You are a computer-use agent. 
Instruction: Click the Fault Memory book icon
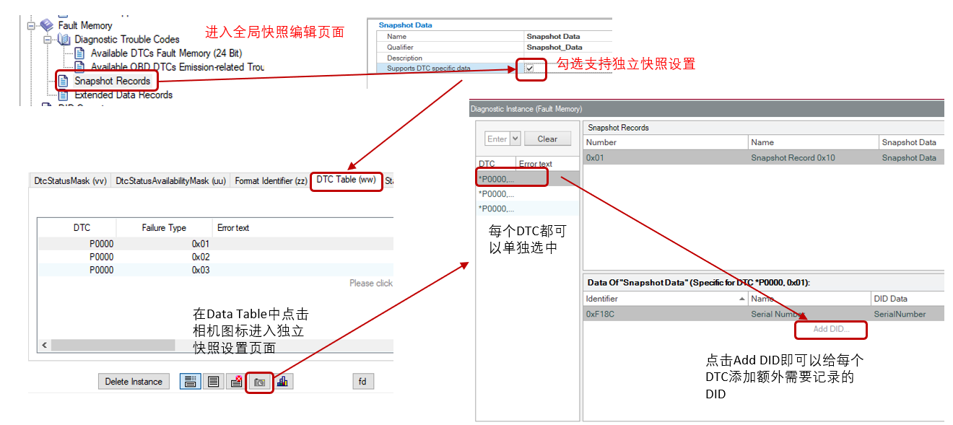[x=47, y=25]
